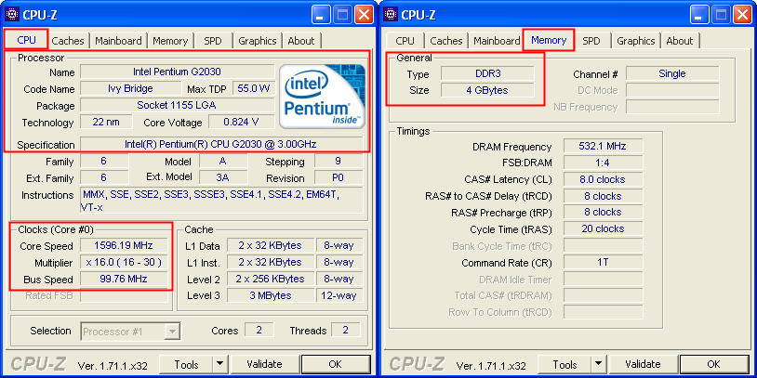Click the CPU-Z icon in left window title bar
This screenshot has height=378, width=757.
point(11,15)
